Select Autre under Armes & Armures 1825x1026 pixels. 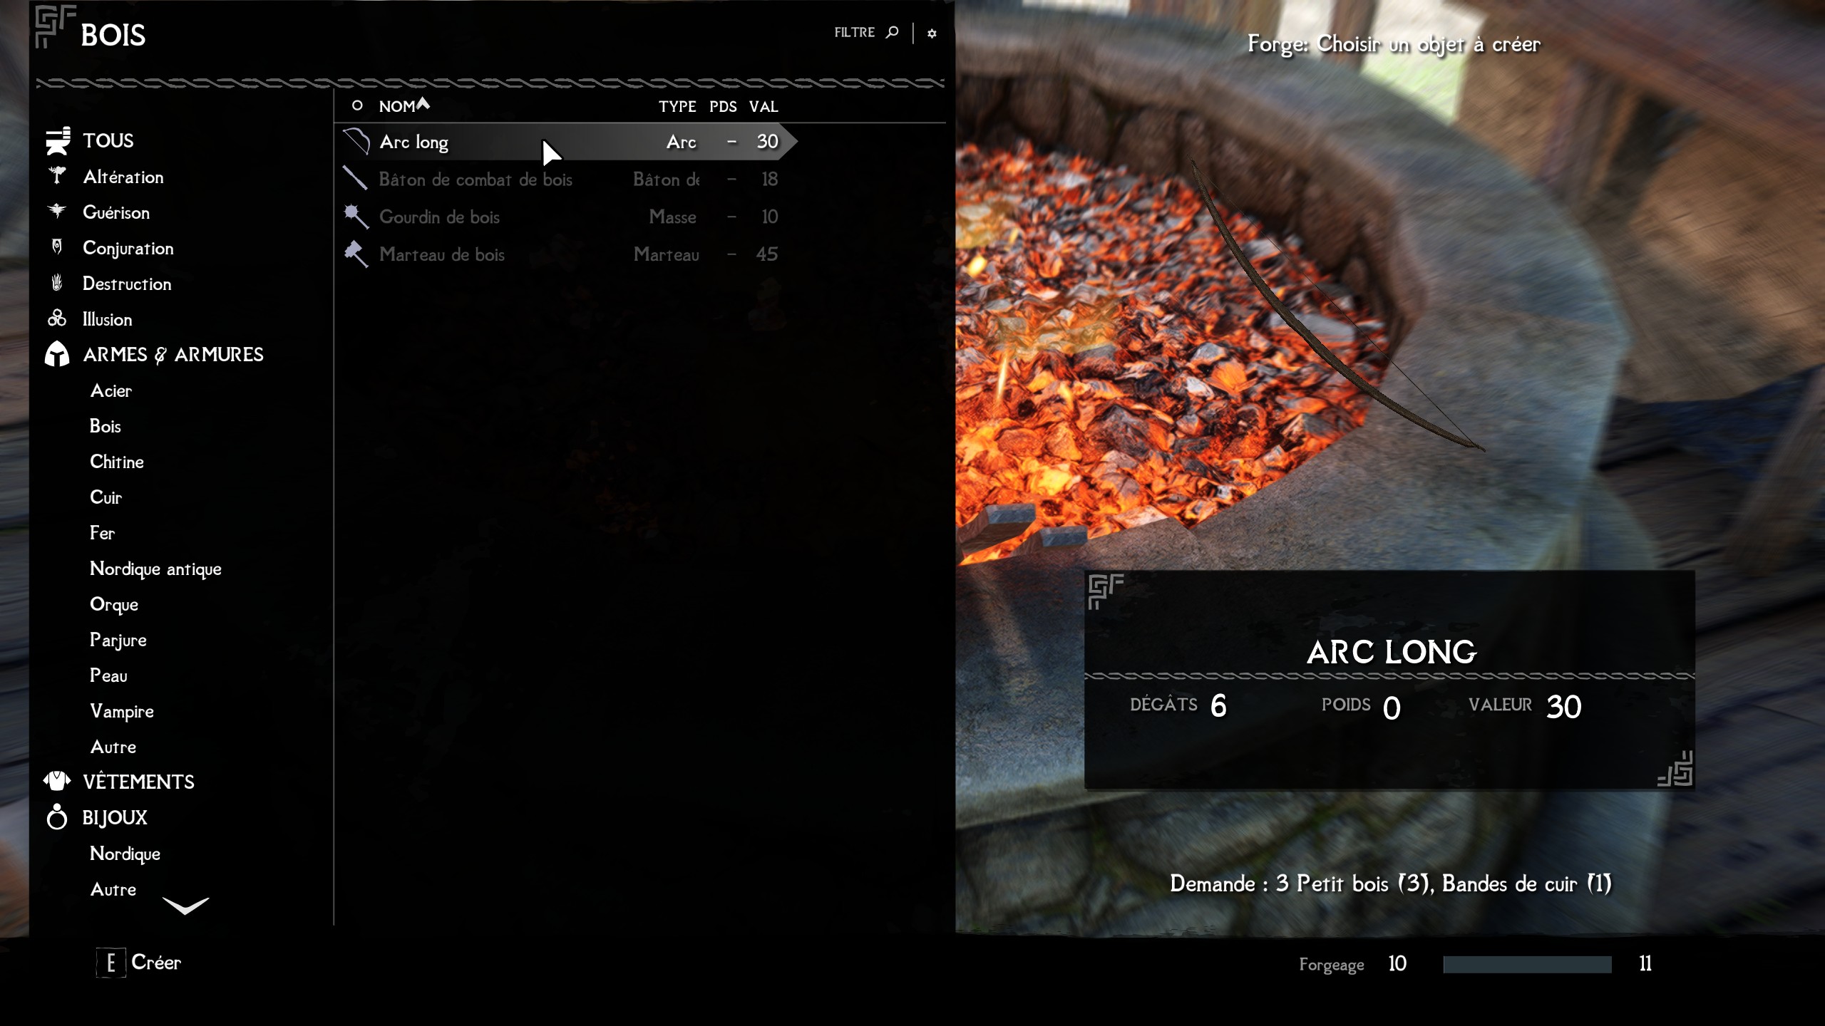click(113, 747)
